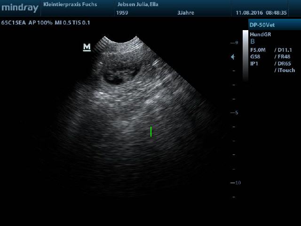Click the G58 gain value
The height and width of the screenshot is (226, 301).
[x=254, y=56]
